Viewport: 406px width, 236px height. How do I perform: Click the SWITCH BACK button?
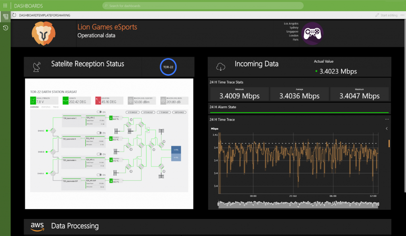[x=179, y=112]
